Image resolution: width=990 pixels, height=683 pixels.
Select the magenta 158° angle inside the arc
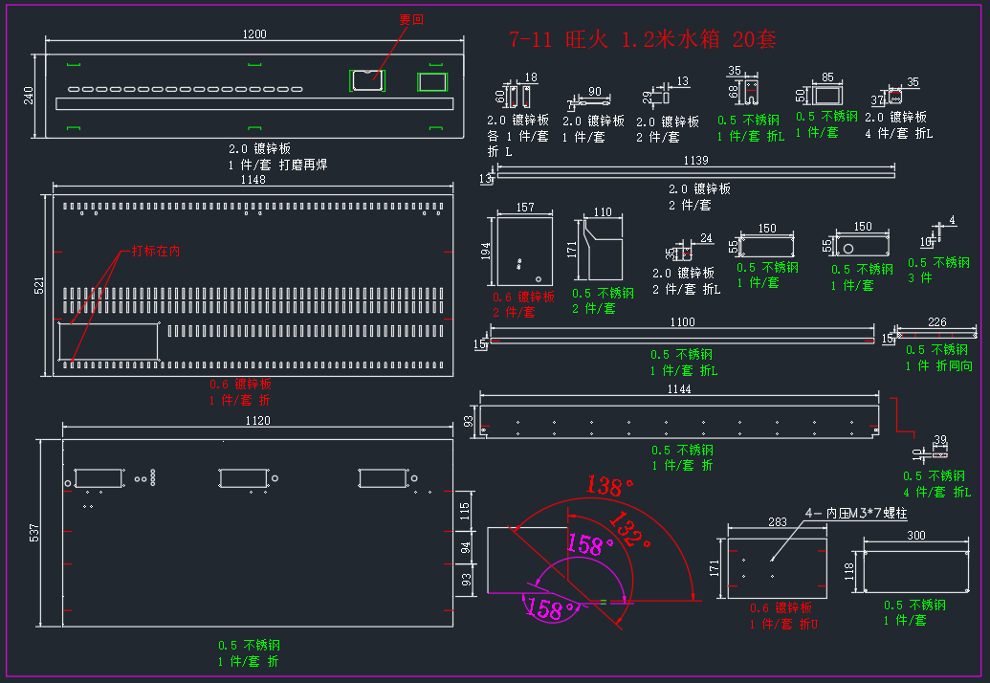click(590, 544)
